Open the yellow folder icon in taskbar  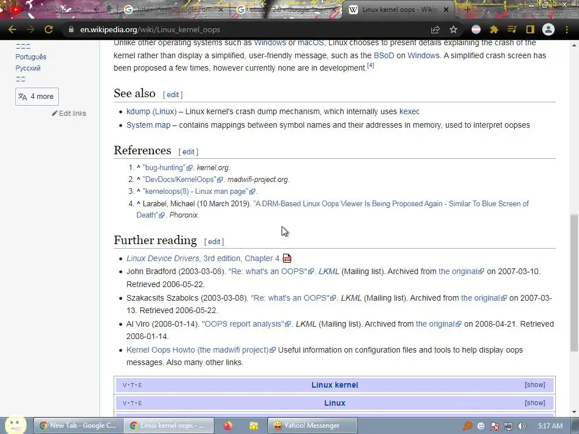point(254,426)
